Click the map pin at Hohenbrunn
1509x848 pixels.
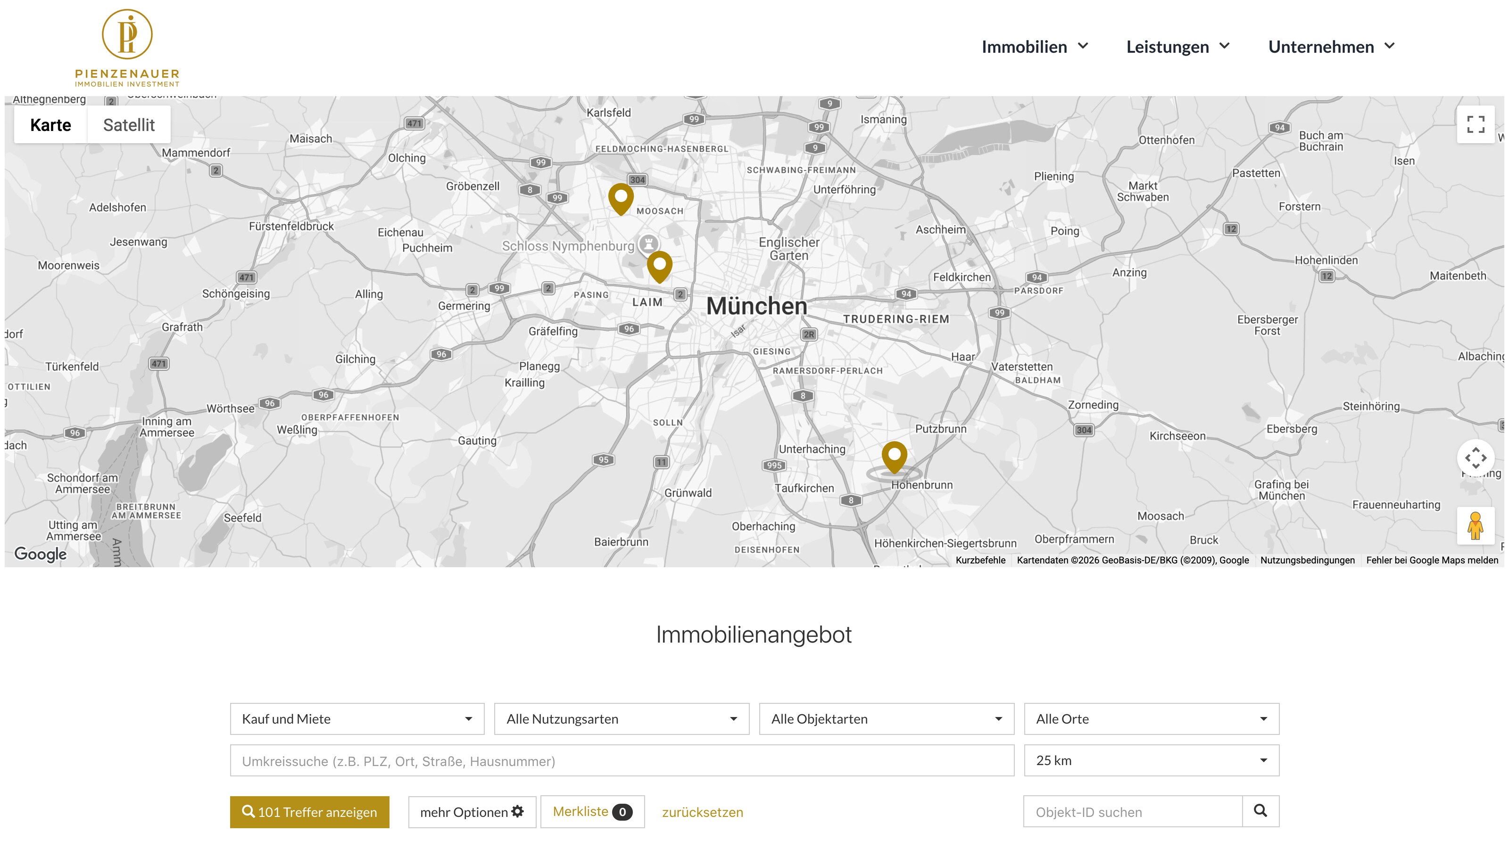pos(895,457)
